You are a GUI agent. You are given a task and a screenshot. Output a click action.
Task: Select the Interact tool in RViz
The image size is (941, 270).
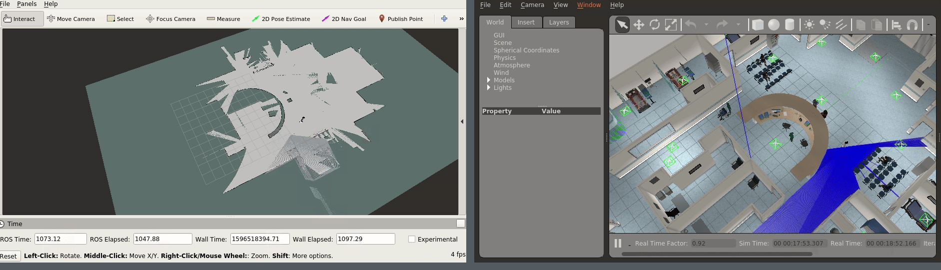coord(21,19)
